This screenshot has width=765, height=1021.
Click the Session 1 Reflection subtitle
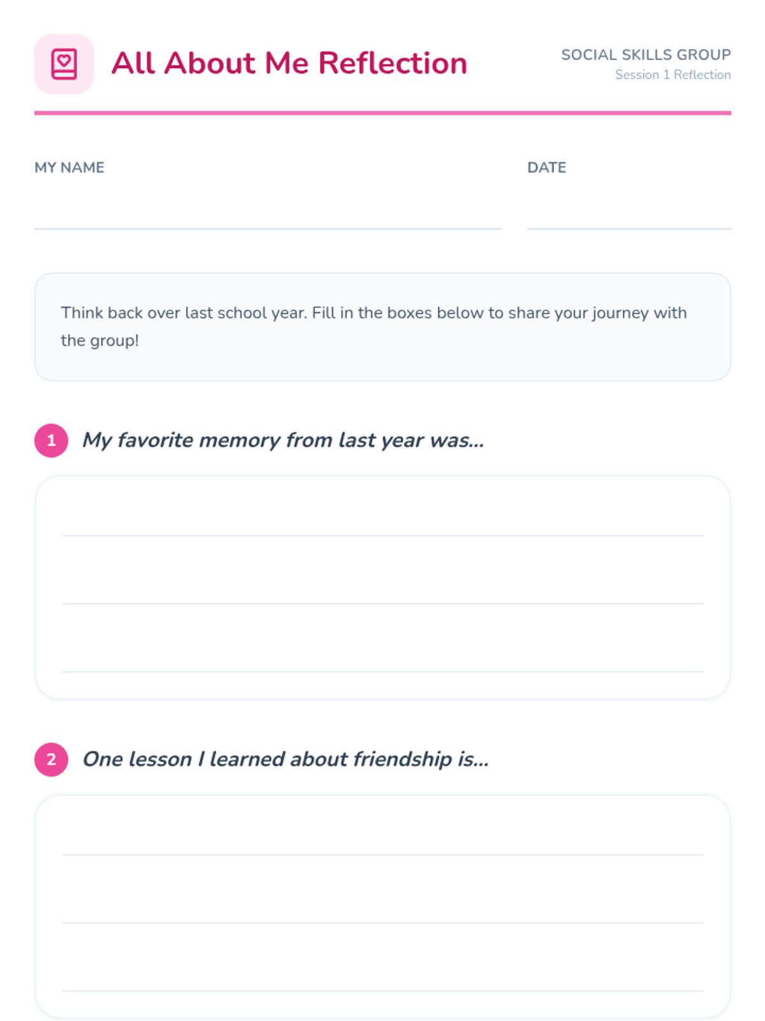tap(673, 75)
